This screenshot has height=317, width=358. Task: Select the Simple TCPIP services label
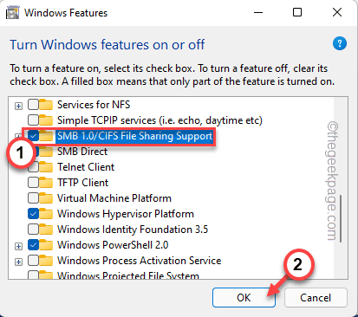[x=159, y=120]
